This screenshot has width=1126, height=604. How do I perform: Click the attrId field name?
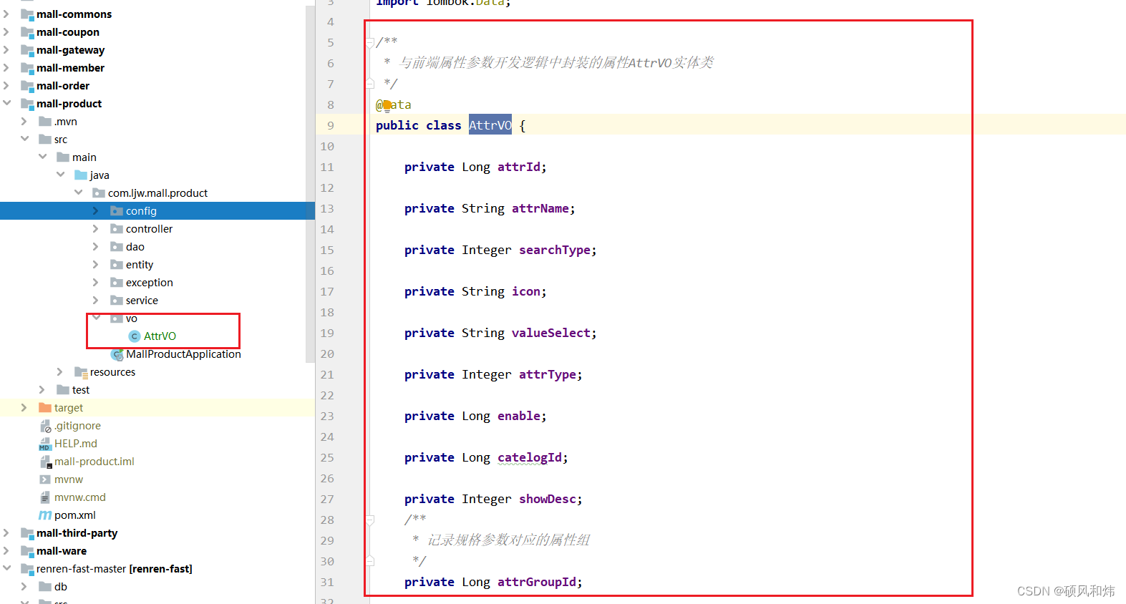[x=519, y=167]
